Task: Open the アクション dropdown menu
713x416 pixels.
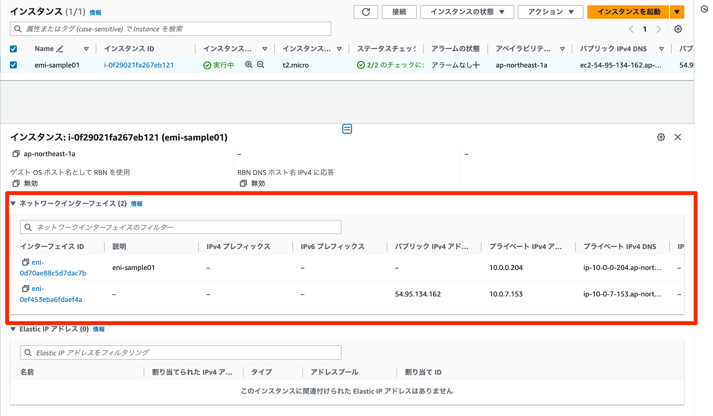Action: coord(550,12)
